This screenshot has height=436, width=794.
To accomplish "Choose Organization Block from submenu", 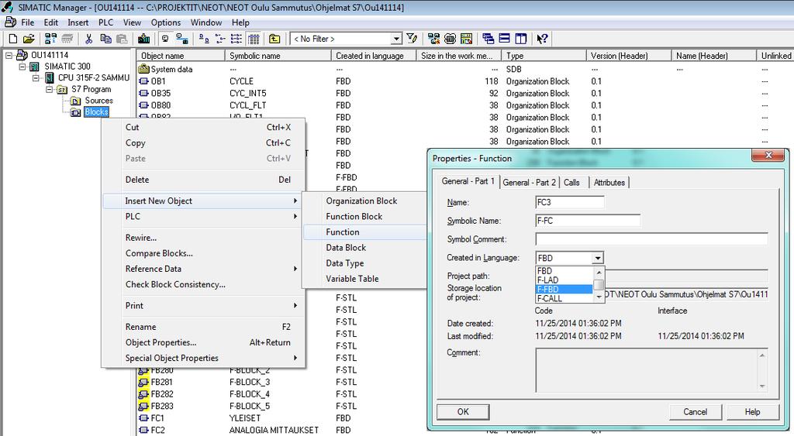I will coord(361,201).
